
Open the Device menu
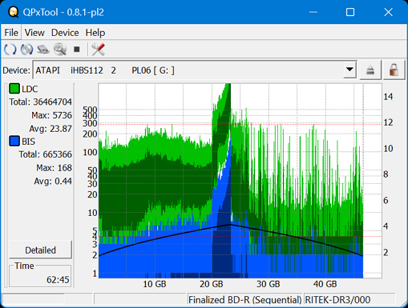[x=65, y=33]
